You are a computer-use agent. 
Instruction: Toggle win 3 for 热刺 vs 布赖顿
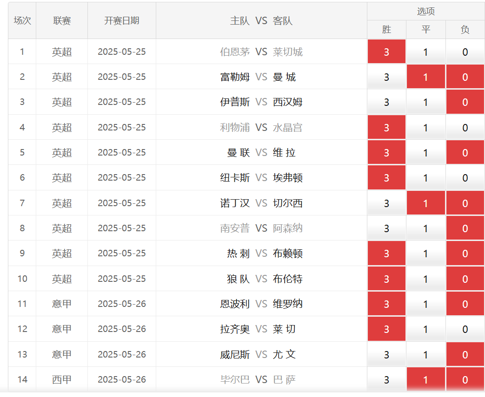click(386, 254)
